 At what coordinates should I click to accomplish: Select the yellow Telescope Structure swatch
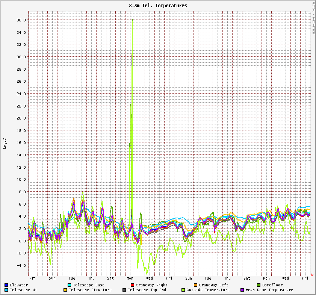pyautogui.click(x=65, y=290)
